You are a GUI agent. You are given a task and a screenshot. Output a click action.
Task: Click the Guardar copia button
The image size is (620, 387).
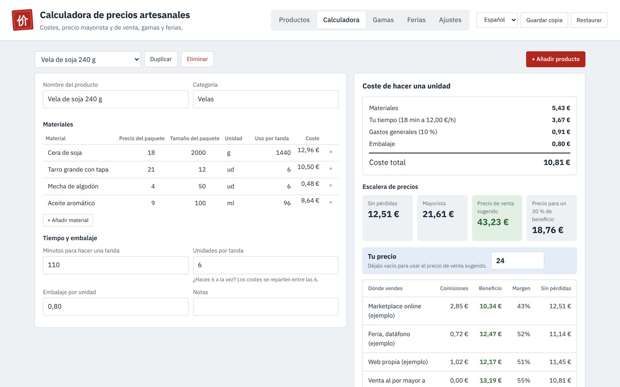click(x=544, y=20)
